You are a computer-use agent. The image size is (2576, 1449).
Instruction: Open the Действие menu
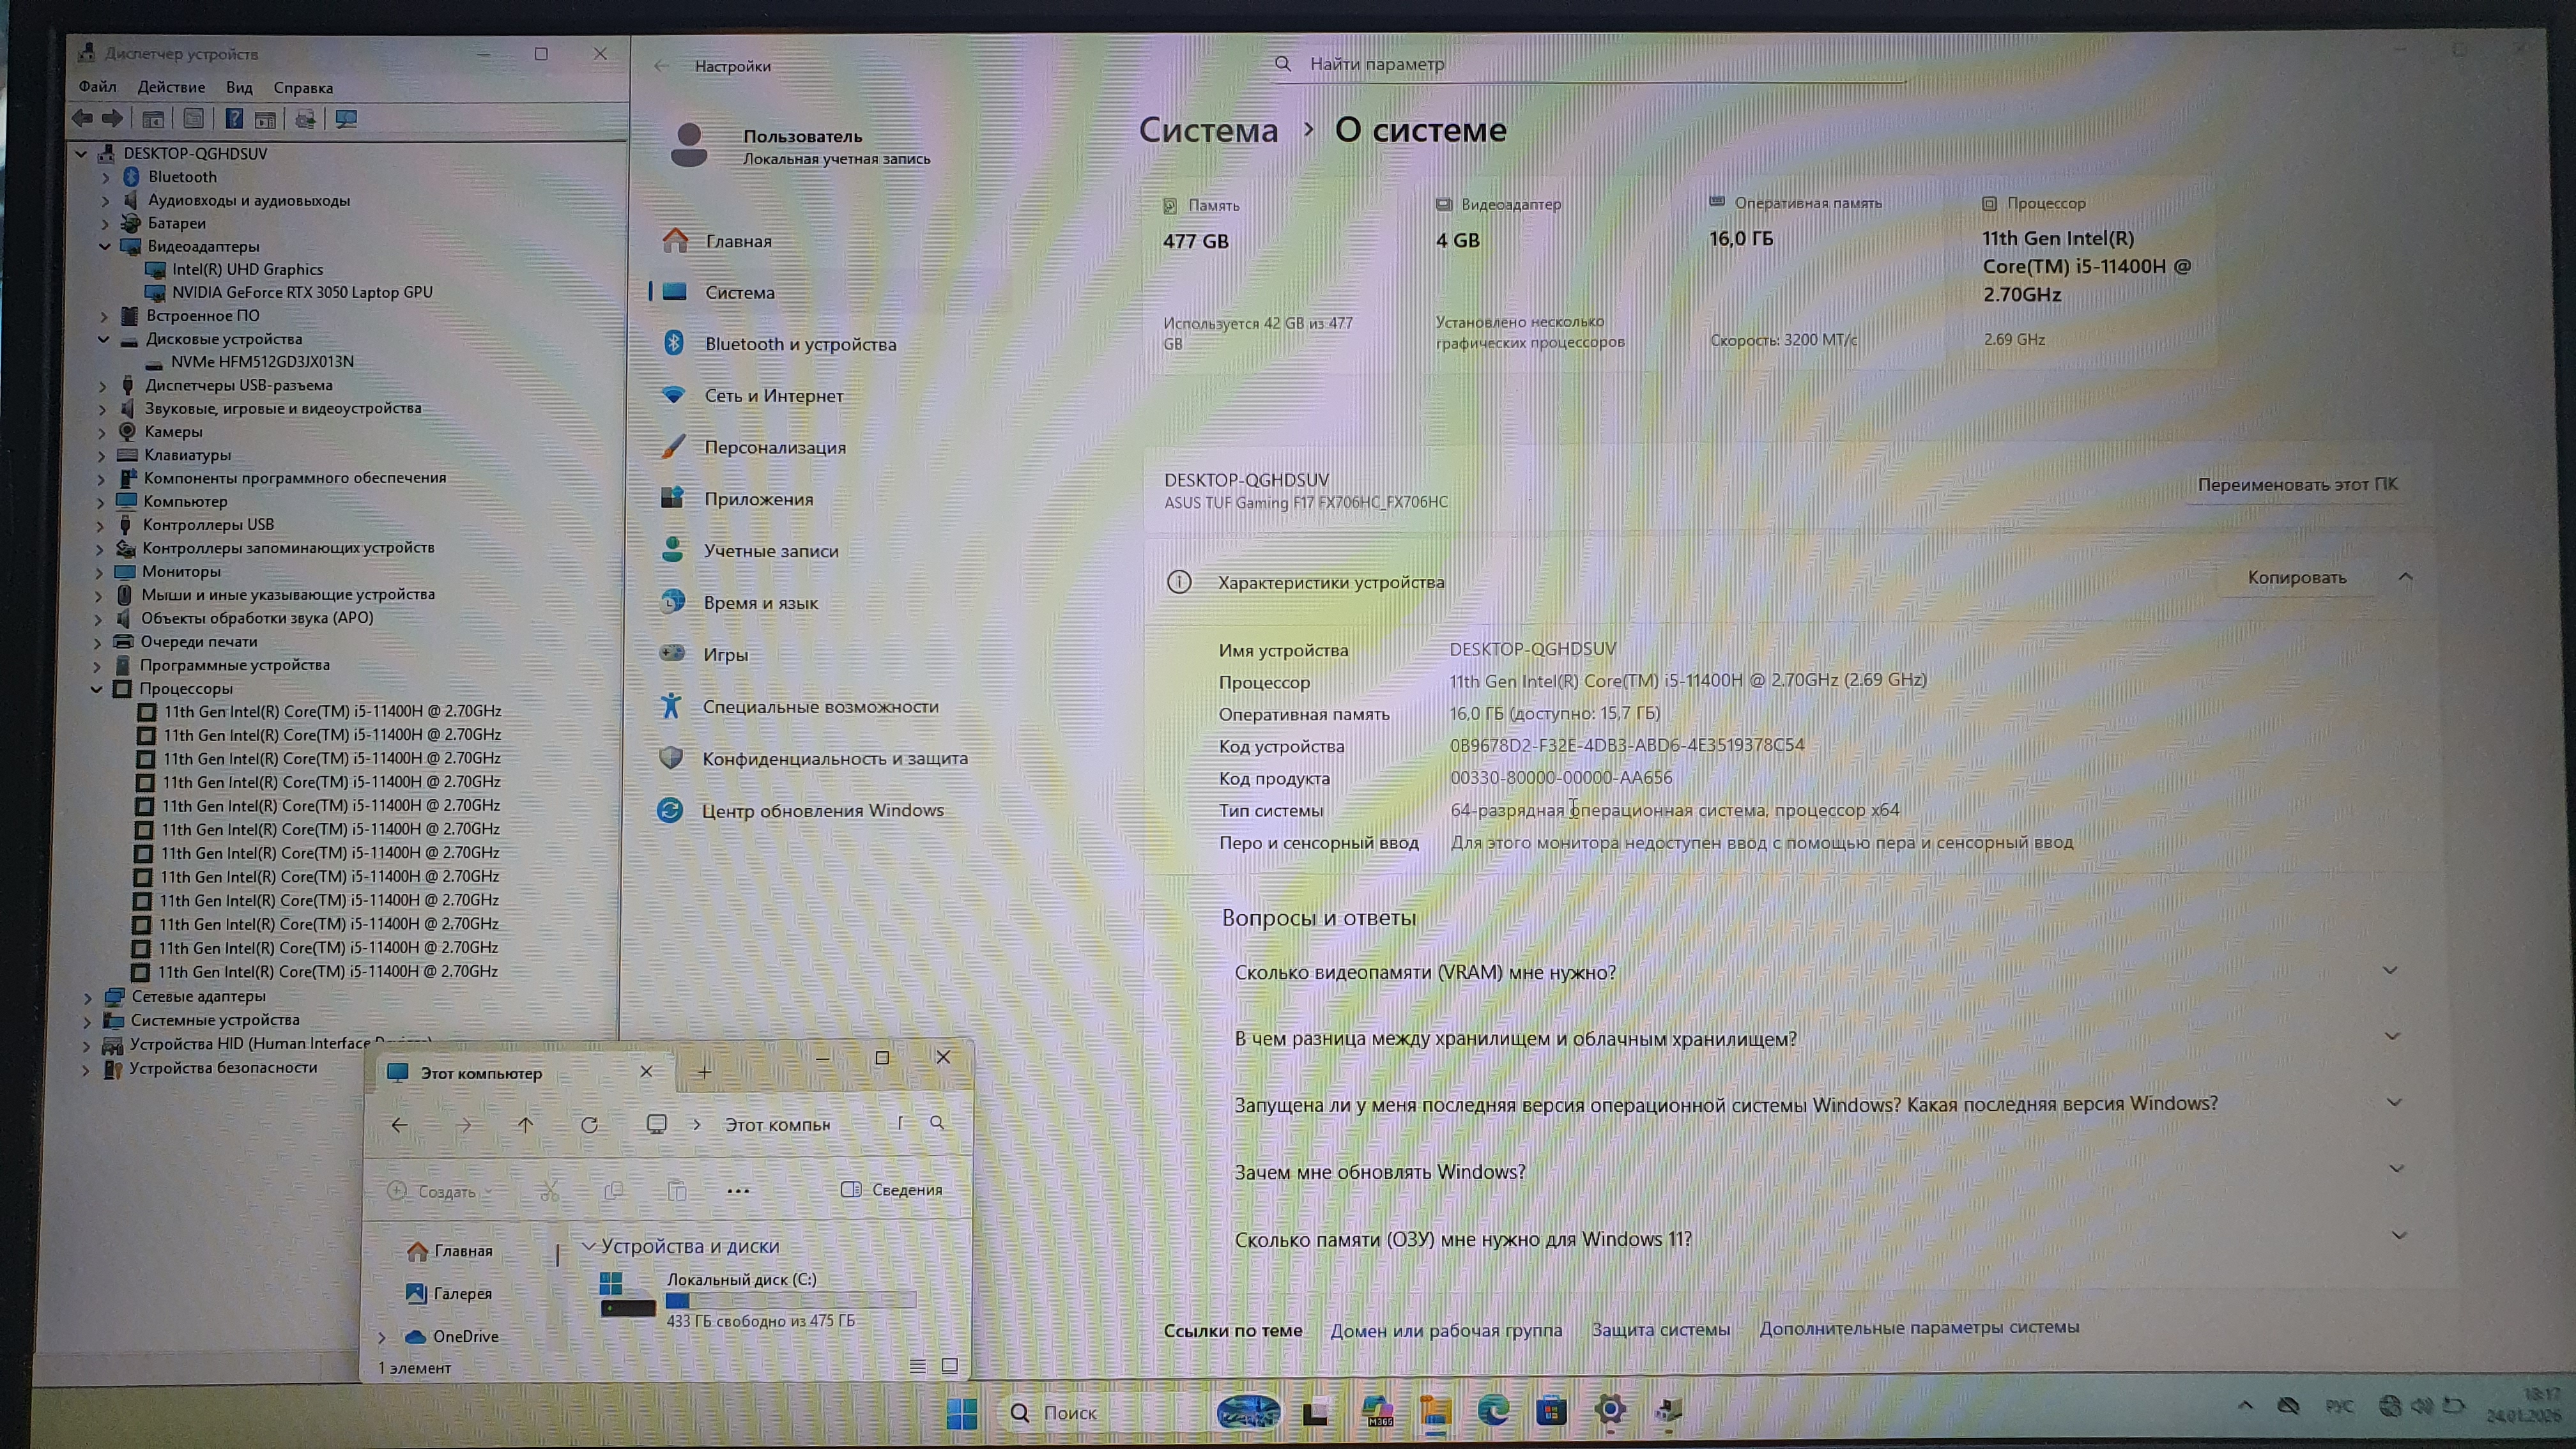171,87
